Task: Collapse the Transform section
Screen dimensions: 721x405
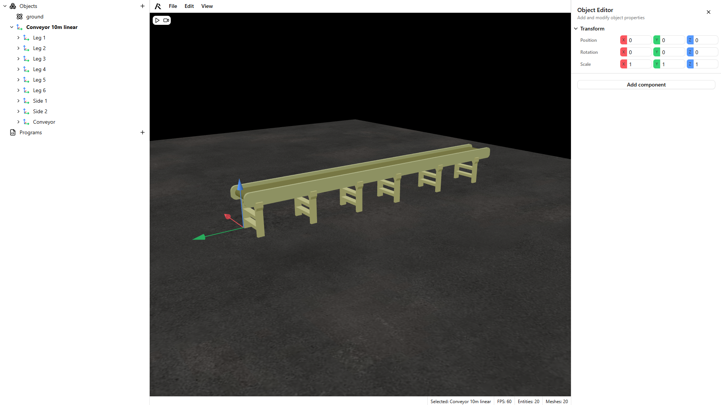Action: point(576,29)
